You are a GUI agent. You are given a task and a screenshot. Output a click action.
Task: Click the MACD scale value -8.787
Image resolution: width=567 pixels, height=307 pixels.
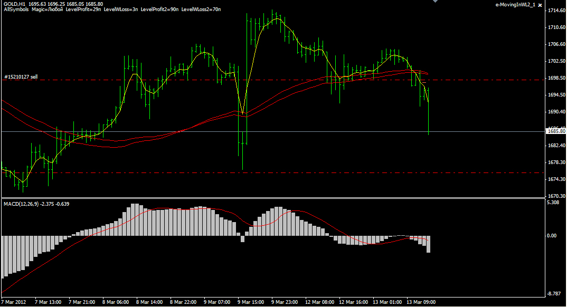click(554, 294)
